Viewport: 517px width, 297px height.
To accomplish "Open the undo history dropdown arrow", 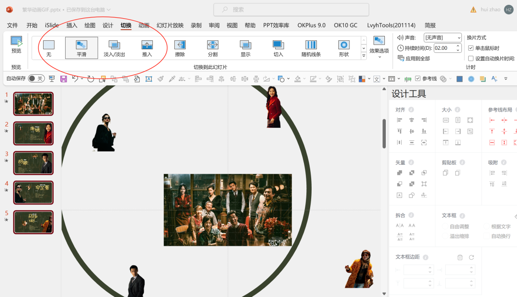I will [82, 79].
